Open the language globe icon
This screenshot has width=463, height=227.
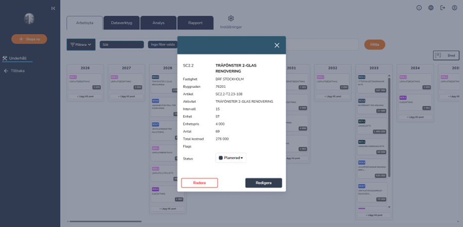pos(431,8)
